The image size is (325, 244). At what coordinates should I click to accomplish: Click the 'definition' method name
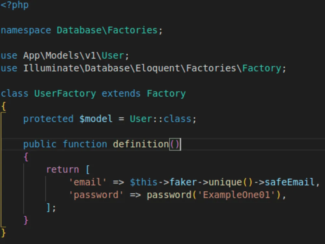pyautogui.click(x=141, y=144)
